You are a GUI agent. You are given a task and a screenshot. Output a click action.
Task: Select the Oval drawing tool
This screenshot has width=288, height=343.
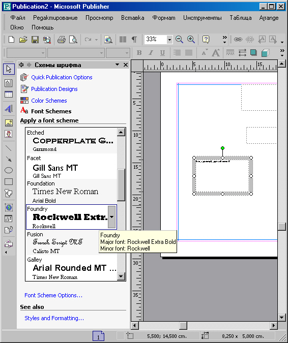(x=9, y=170)
